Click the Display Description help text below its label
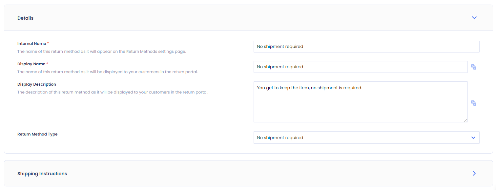496x190 pixels. pyautogui.click(x=113, y=92)
